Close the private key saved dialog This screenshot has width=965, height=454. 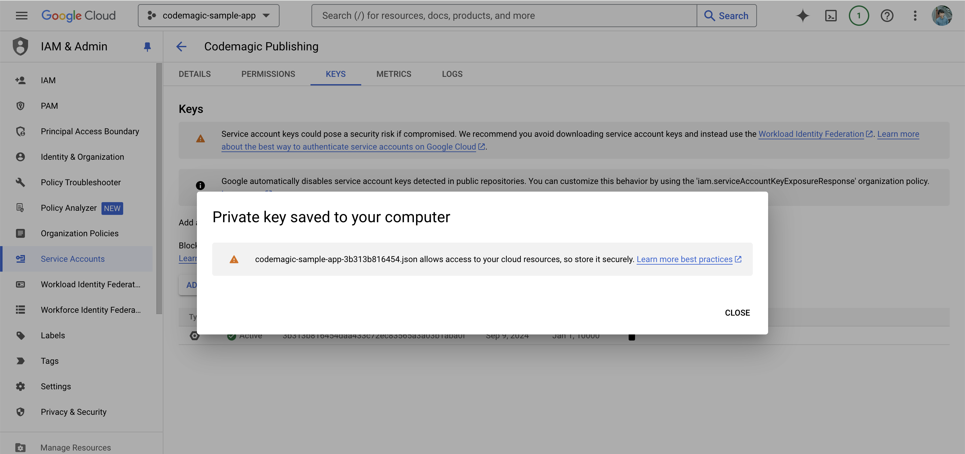tap(737, 313)
